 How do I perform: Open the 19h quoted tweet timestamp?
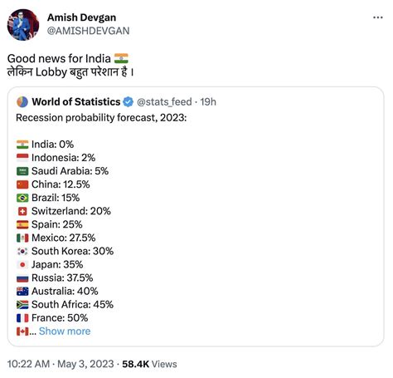pyautogui.click(x=208, y=102)
